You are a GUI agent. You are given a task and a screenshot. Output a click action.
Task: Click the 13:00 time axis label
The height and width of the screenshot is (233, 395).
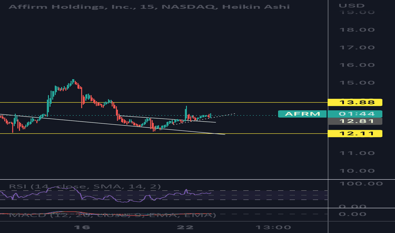pyautogui.click(x=273, y=227)
